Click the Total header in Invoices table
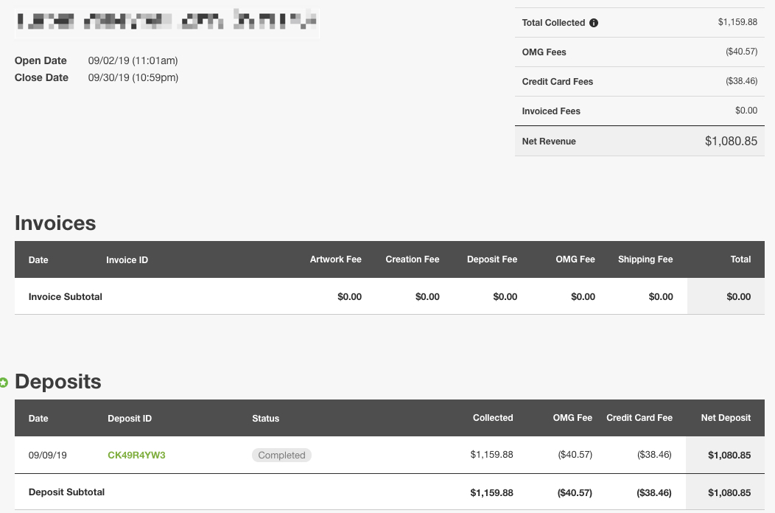 coord(740,259)
